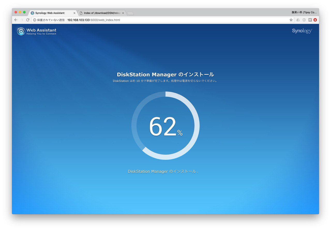
Task: Close the browser window with the red button
Action: coord(16,12)
